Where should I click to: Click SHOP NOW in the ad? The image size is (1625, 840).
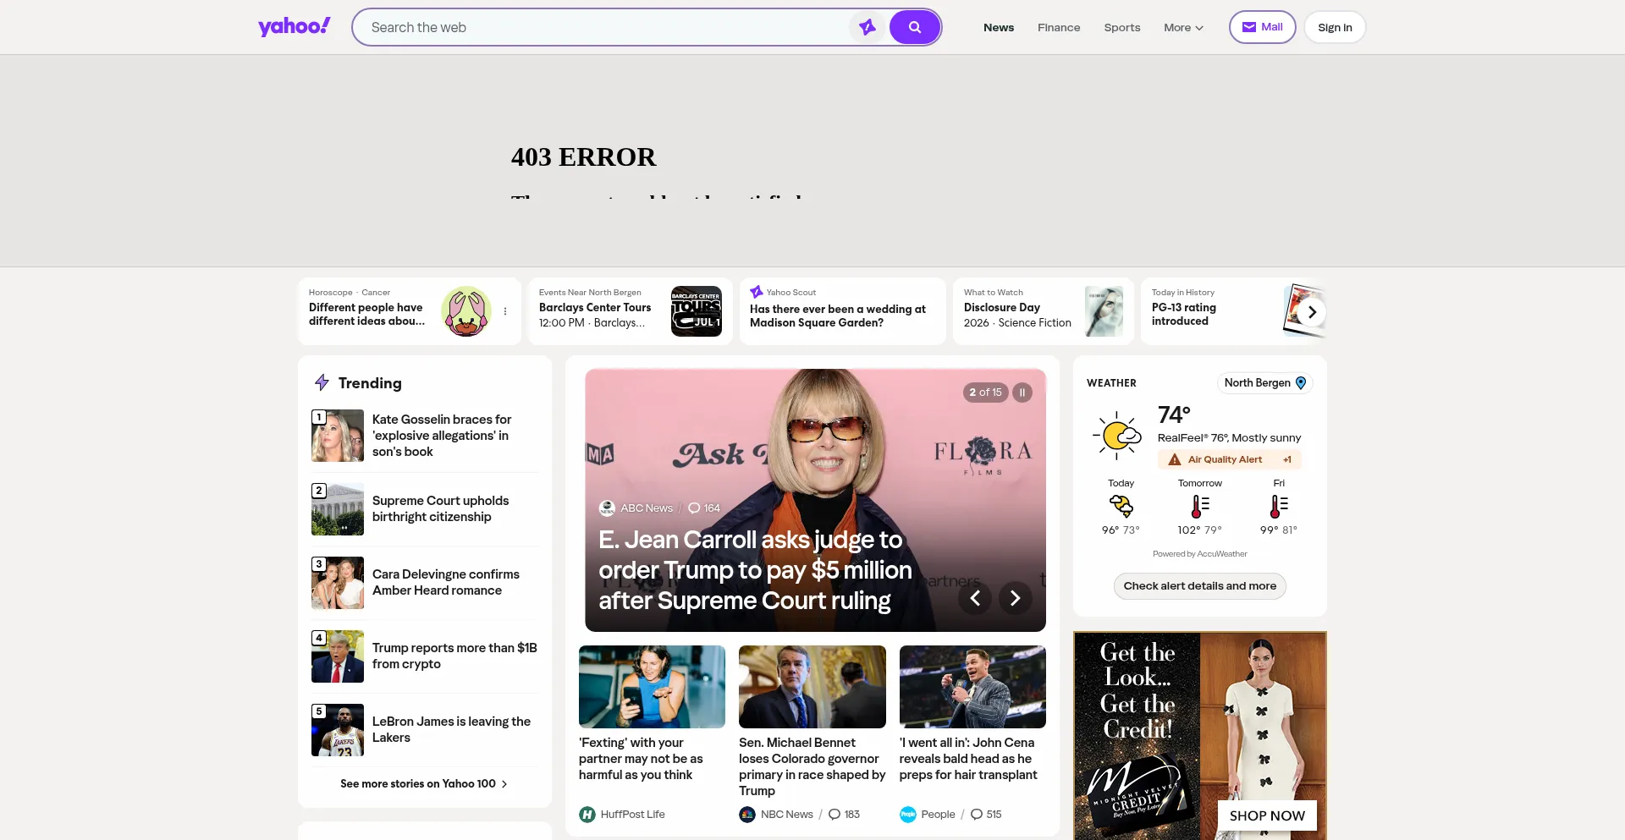tap(1267, 815)
